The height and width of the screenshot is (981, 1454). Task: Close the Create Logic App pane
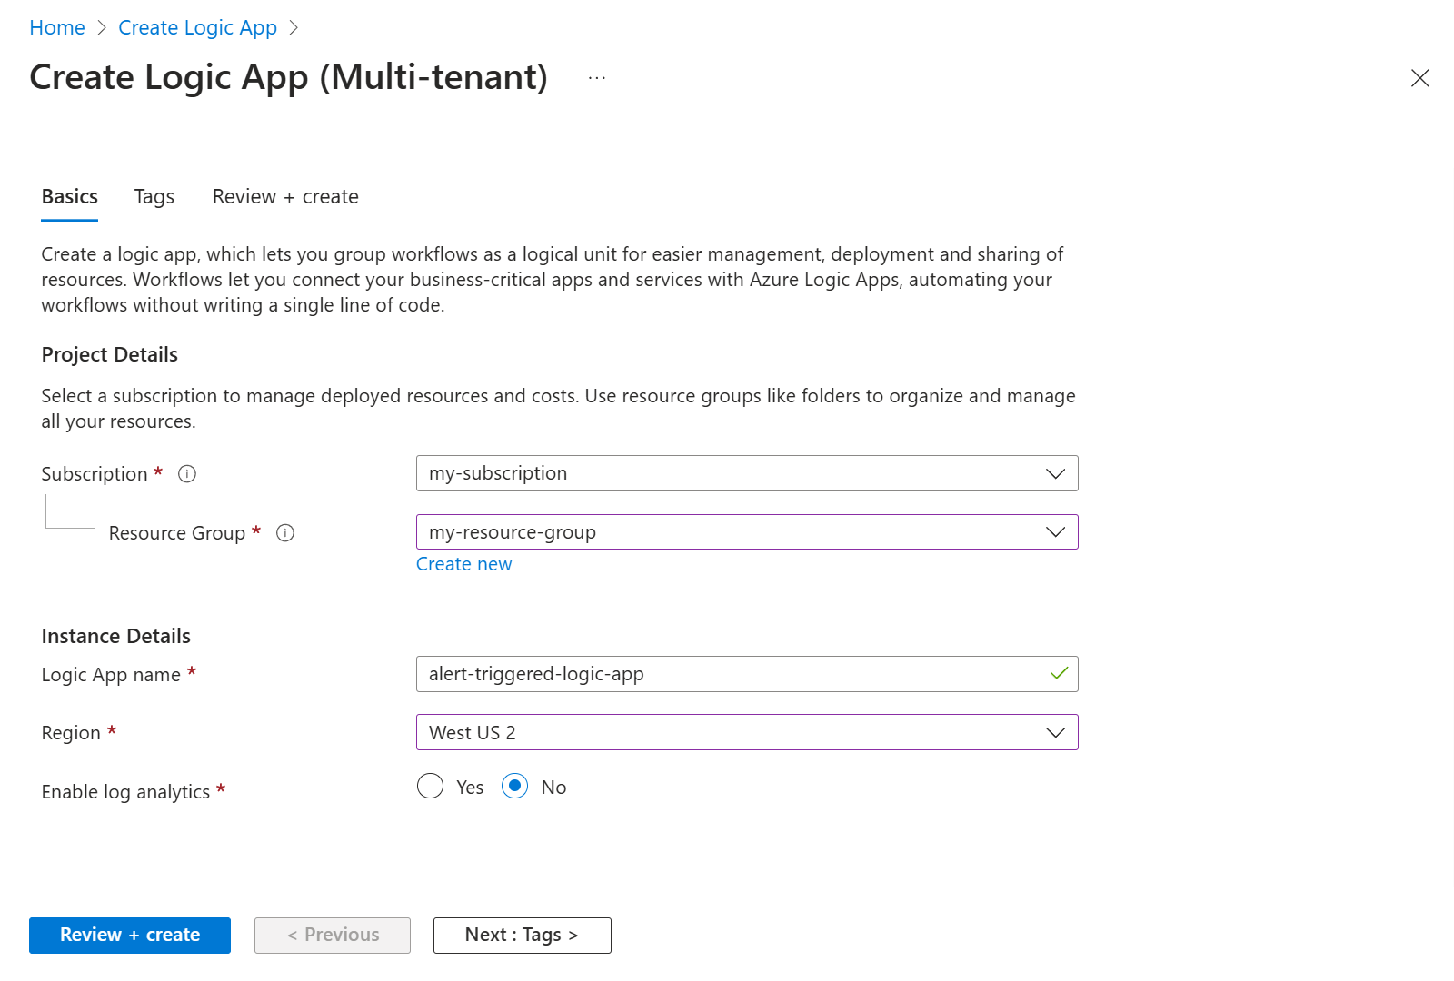point(1419,78)
